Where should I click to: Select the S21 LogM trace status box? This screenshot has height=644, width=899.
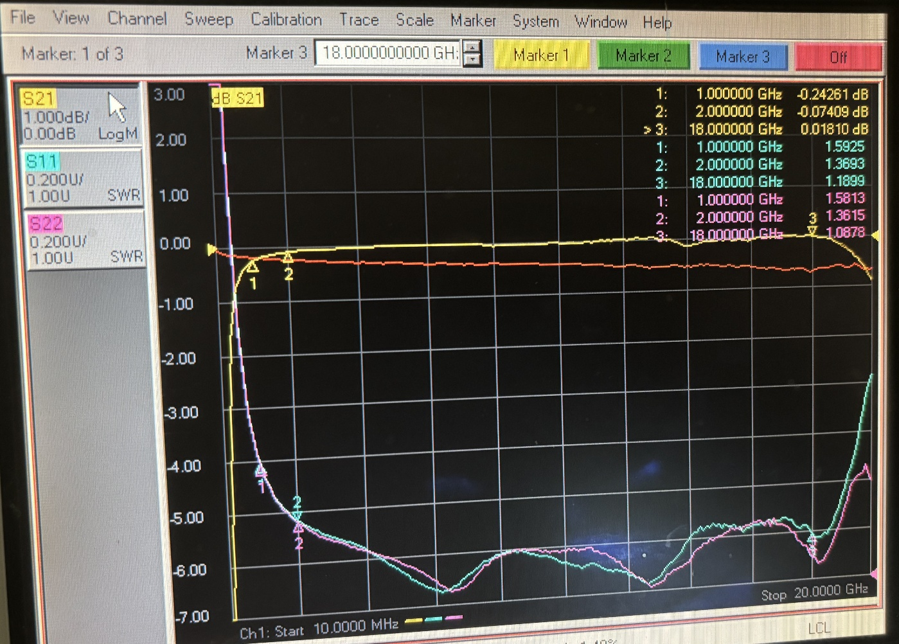click(81, 116)
